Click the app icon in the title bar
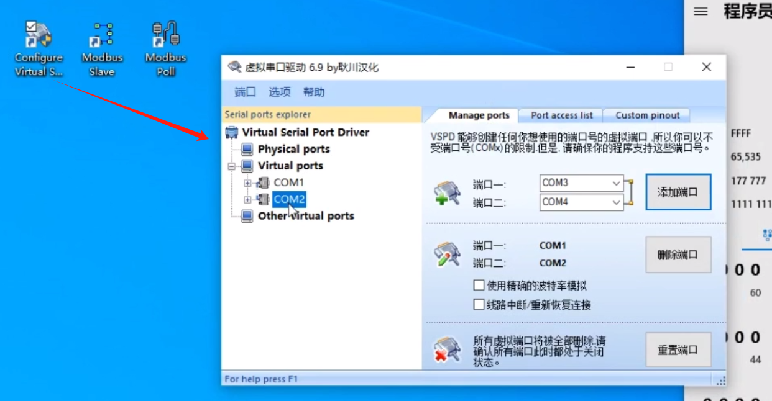 (x=234, y=67)
